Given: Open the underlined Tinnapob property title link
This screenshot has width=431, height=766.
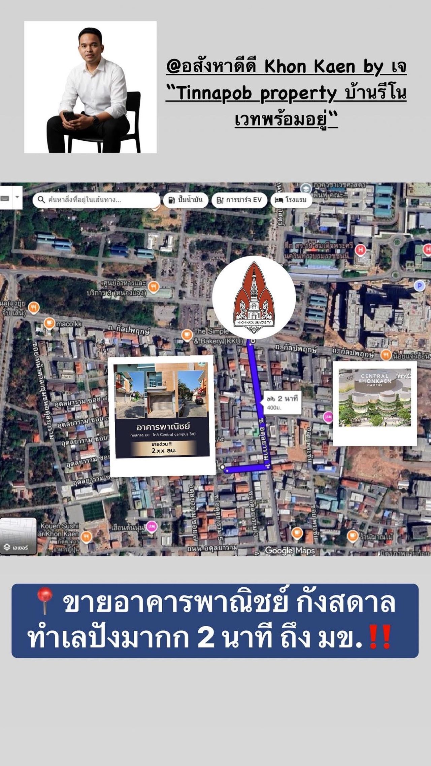Looking at the screenshot, I should (x=286, y=93).
